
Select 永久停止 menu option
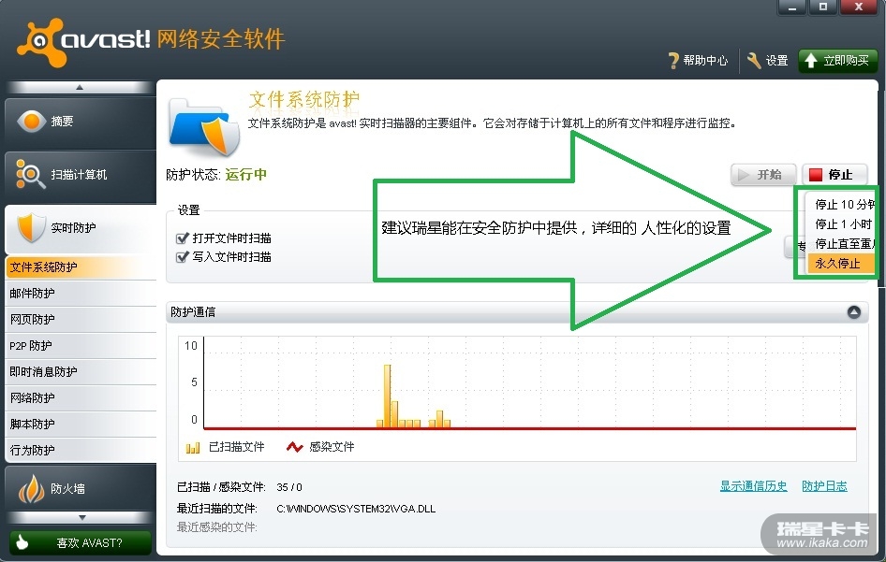[x=841, y=264]
